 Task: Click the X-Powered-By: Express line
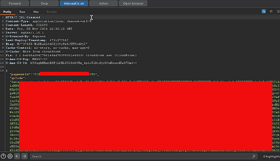26,36
